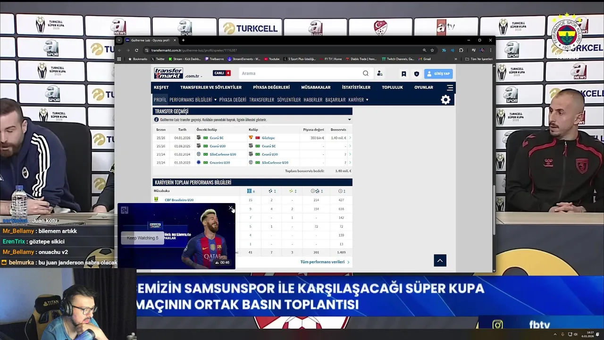Close the floating video ad popup
The image size is (604, 340).
point(230,208)
